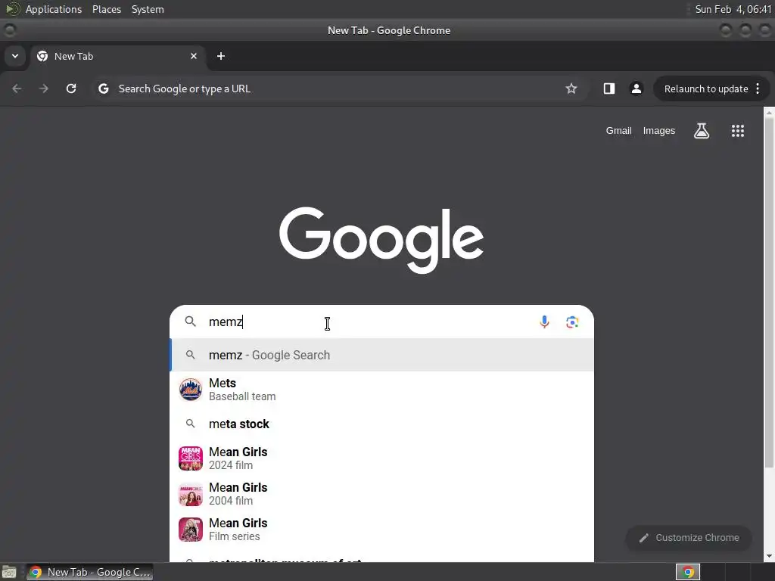This screenshot has height=581, width=775.
Task: Open the Images link
Action: 659,130
